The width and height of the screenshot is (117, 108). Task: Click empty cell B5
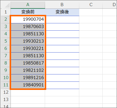pyautogui.click(x=62, y=41)
